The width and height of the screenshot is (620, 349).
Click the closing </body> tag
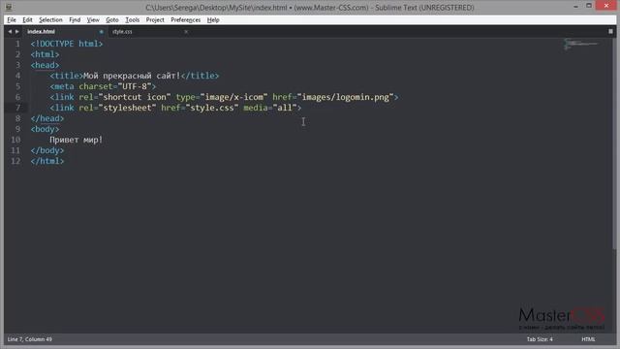[47, 150]
